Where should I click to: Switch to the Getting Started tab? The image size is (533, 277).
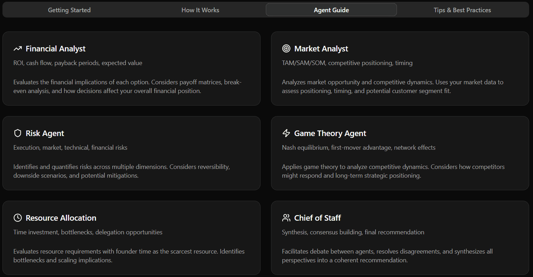coord(69,10)
